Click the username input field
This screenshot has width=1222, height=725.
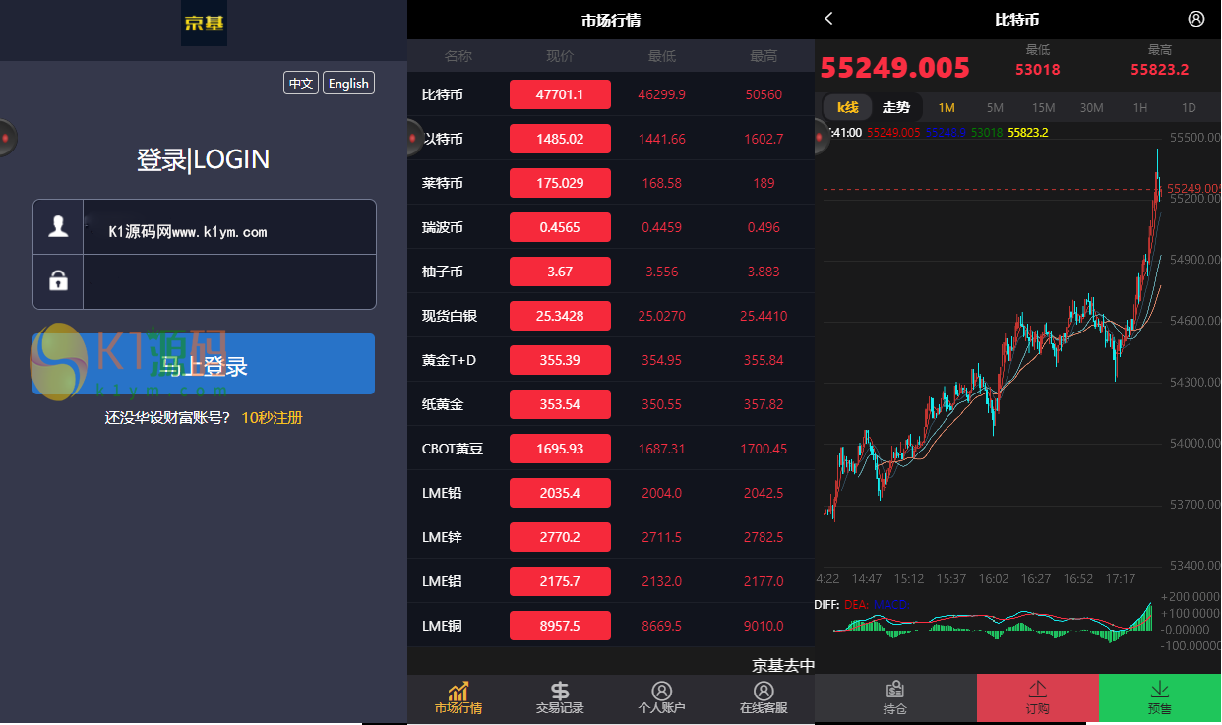[x=229, y=227]
